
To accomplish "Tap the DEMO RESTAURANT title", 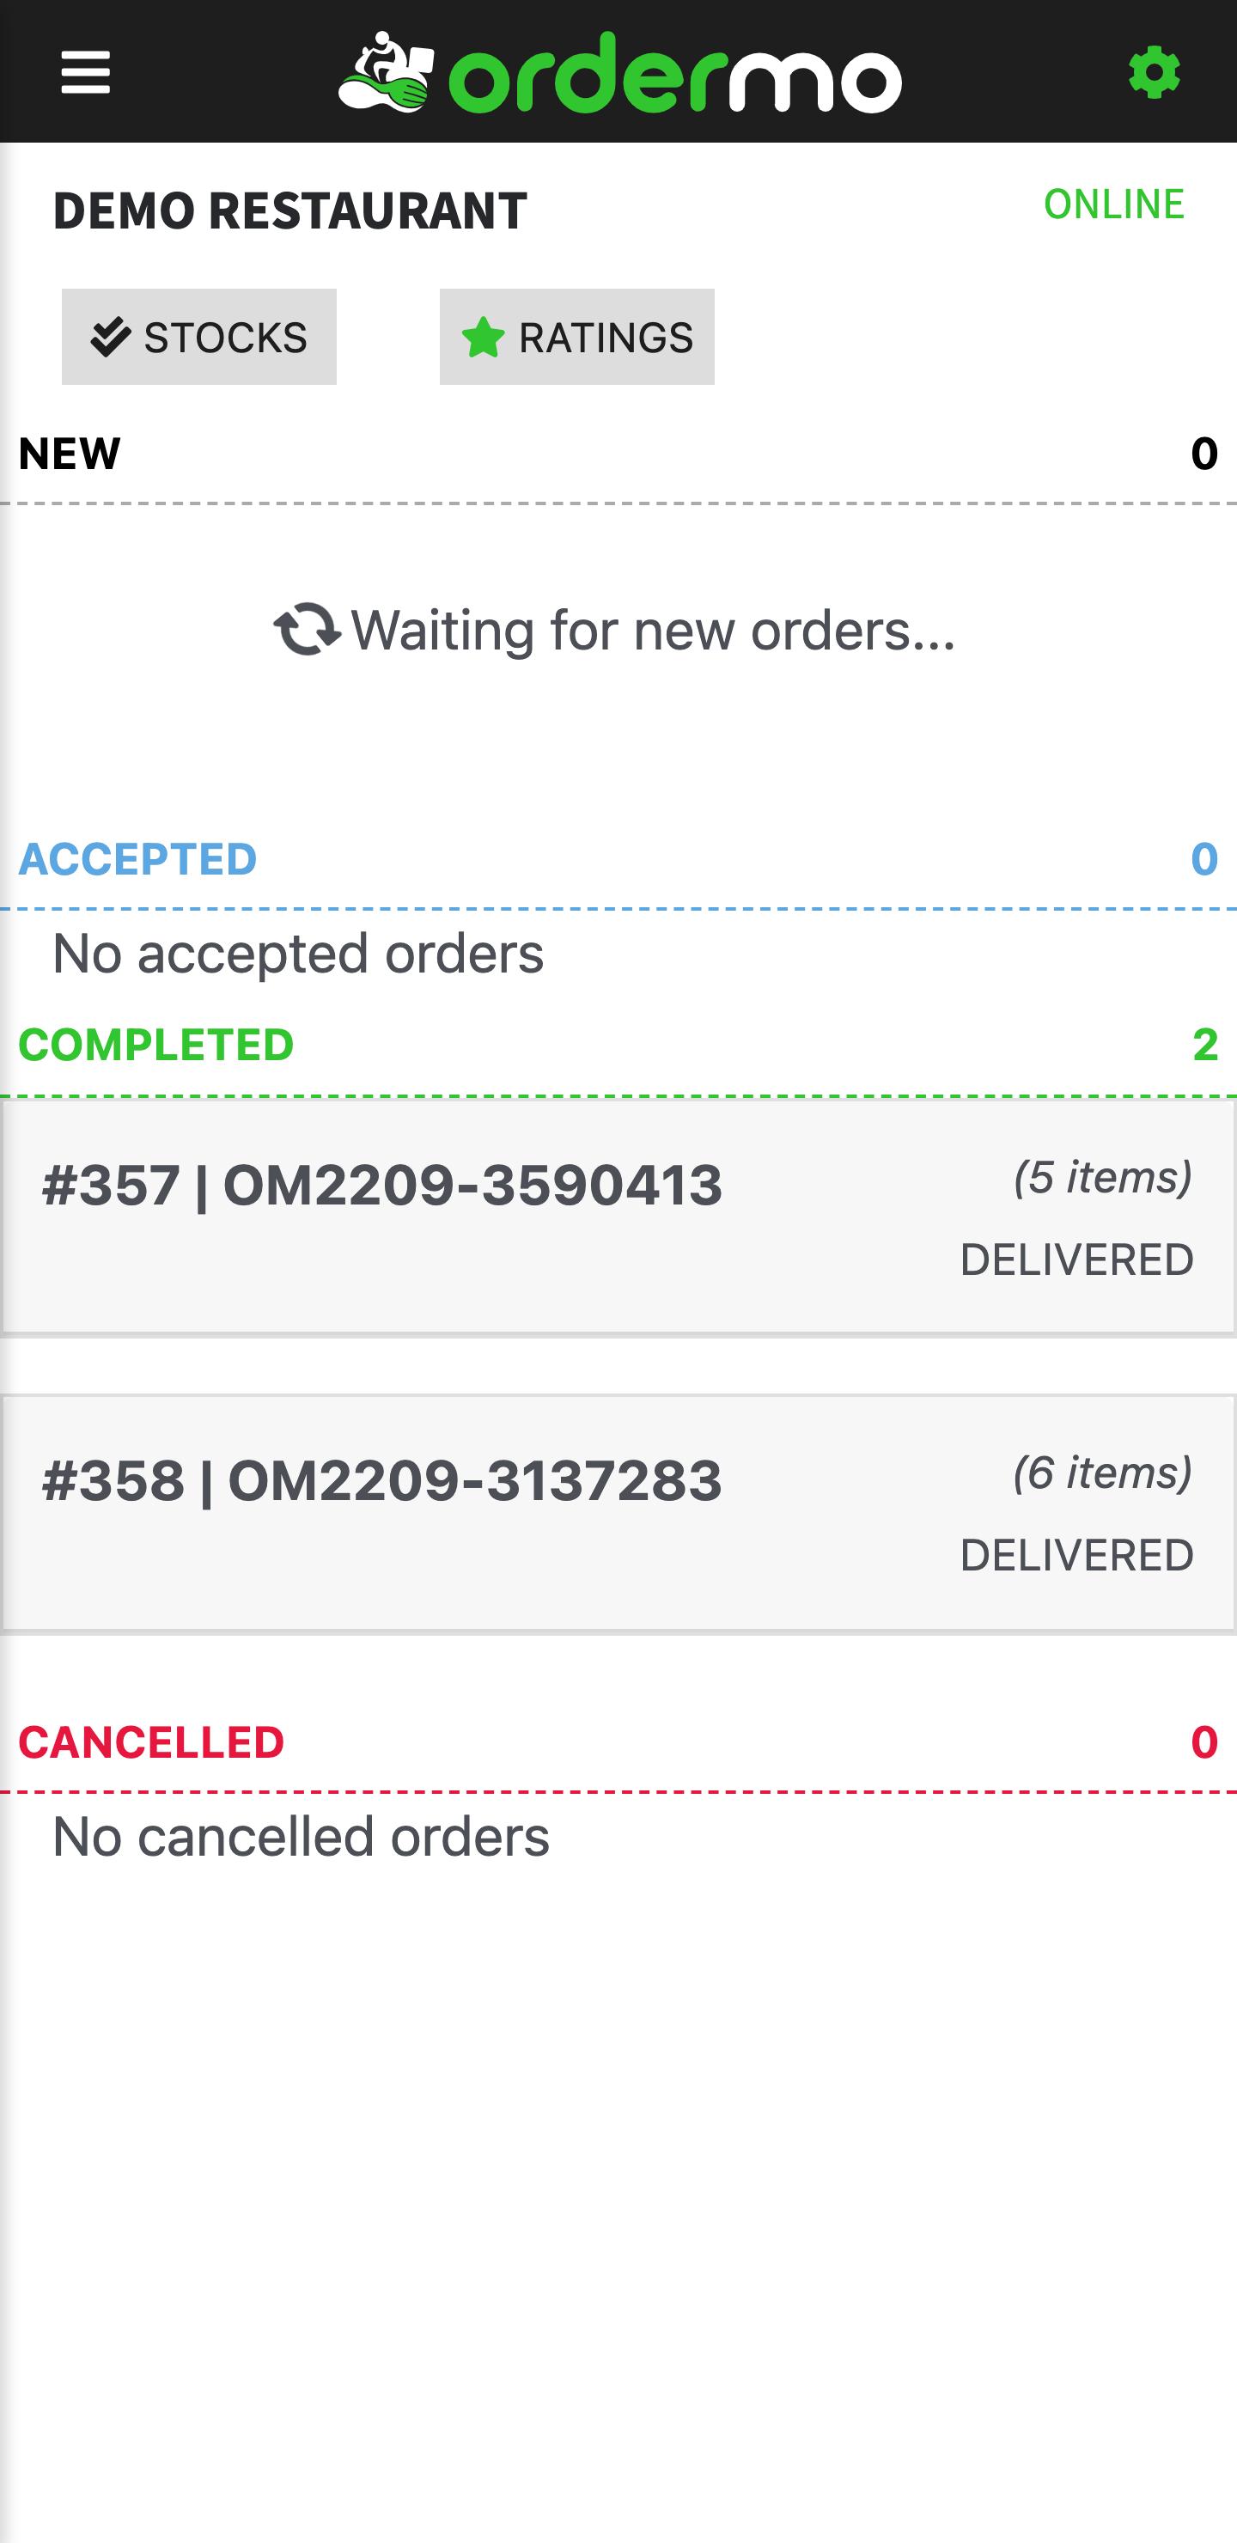I will tap(290, 210).
